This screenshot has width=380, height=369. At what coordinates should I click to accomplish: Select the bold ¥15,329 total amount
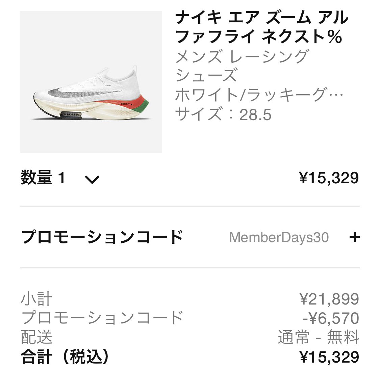329,357
